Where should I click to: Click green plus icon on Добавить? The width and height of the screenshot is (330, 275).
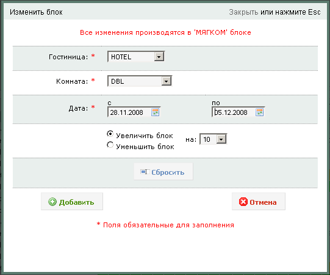point(52,202)
